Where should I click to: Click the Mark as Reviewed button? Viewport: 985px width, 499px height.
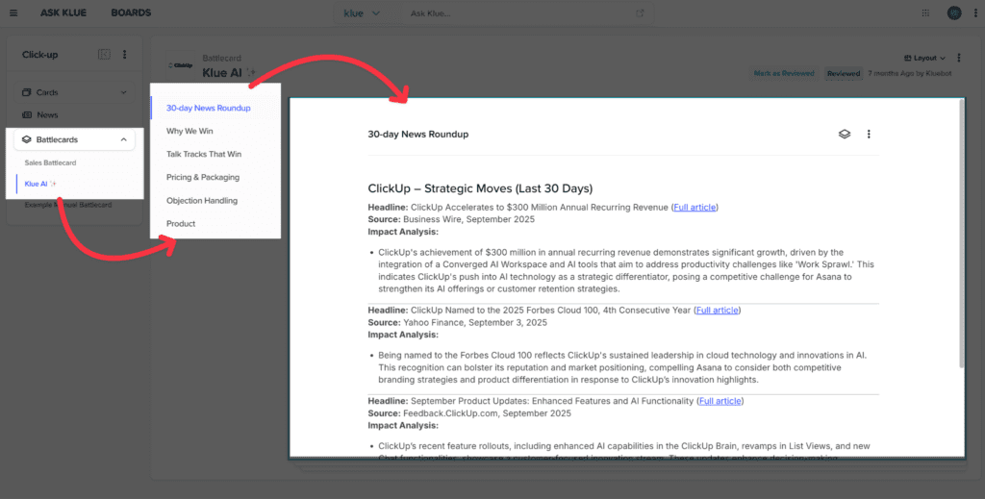coord(783,73)
